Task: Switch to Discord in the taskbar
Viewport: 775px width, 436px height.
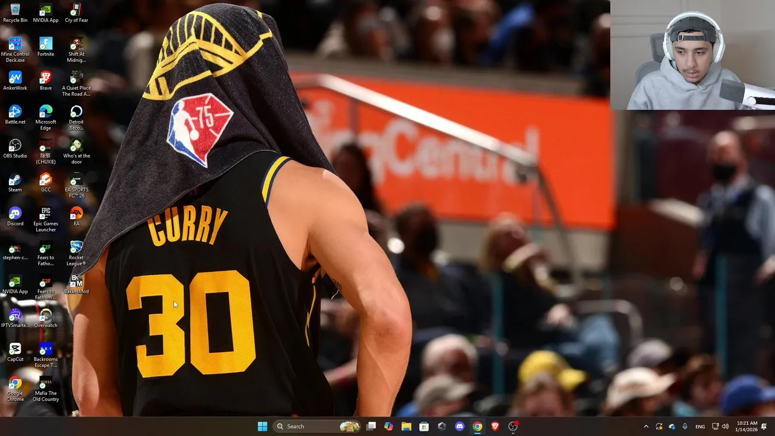Action: pyautogui.click(x=460, y=426)
